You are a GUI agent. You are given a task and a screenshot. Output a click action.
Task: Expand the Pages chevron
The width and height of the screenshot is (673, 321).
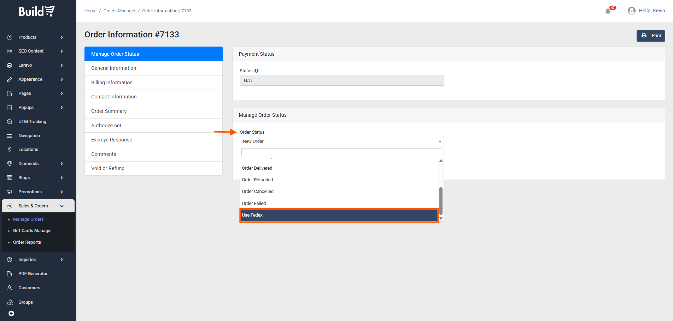point(62,93)
